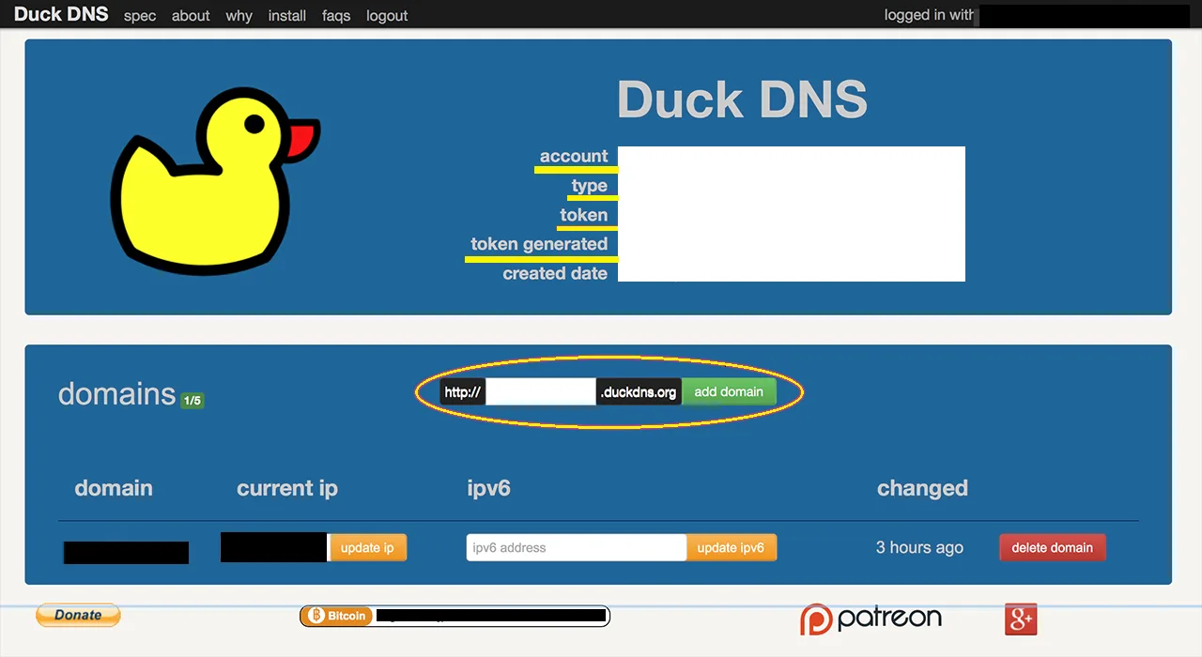Open the why page
1202x657 pixels.
[239, 16]
